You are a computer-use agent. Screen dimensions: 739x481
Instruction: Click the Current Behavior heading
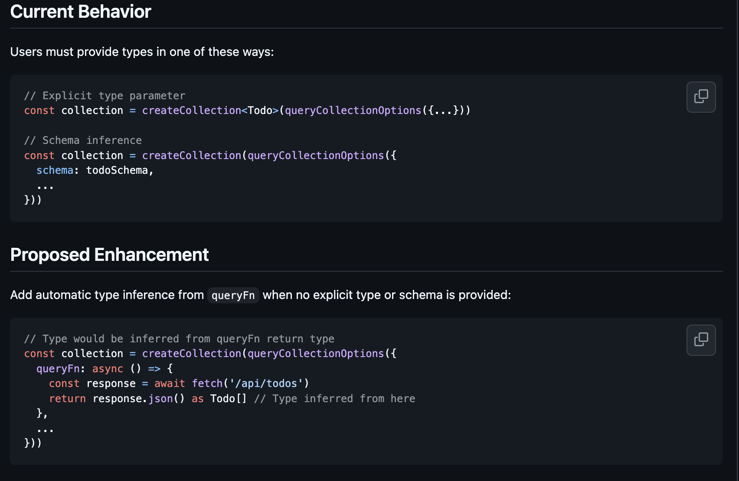[81, 12]
